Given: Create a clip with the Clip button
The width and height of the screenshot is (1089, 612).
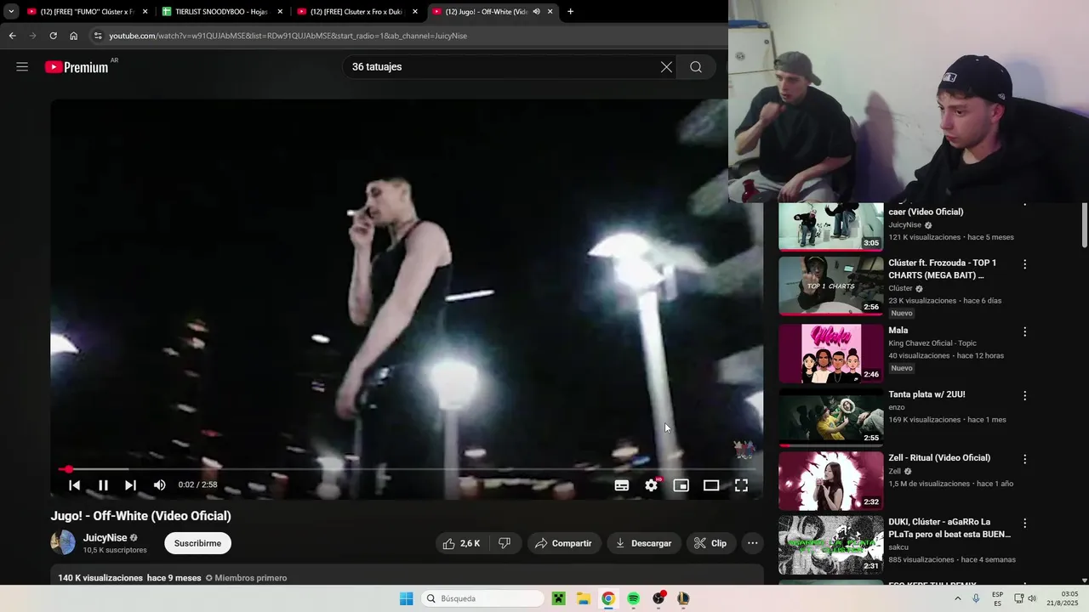Looking at the screenshot, I should point(710,543).
